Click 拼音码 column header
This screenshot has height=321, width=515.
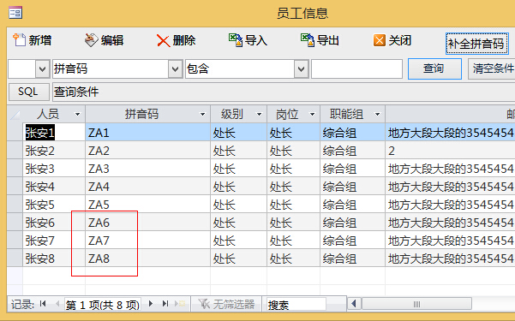(x=147, y=114)
